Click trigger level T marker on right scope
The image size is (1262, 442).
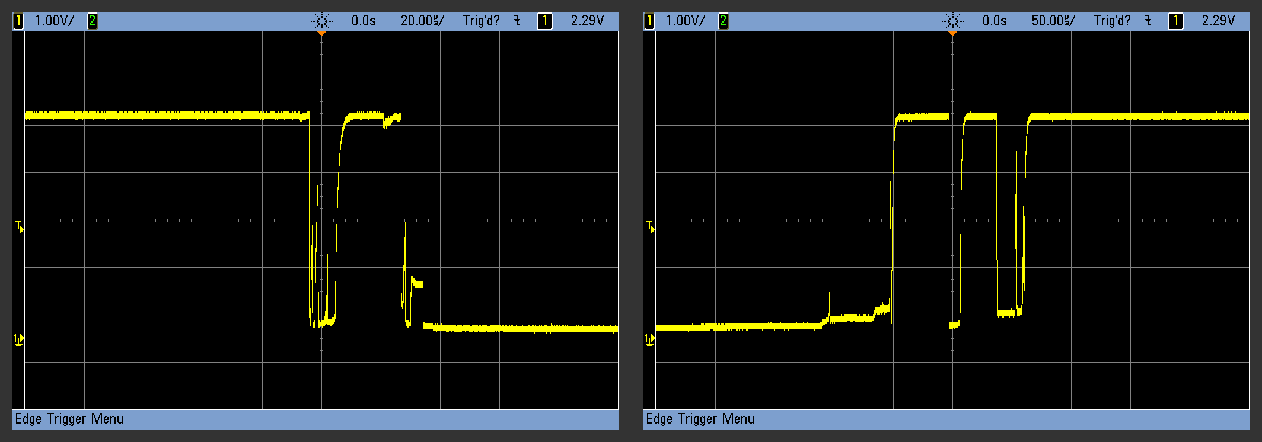[x=651, y=227]
